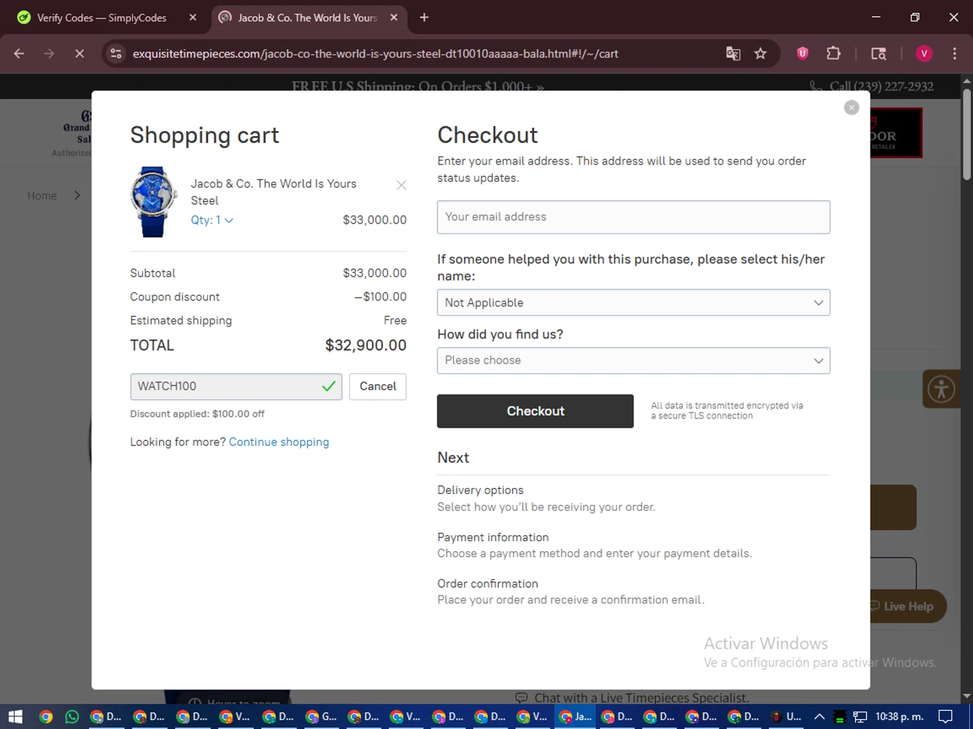This screenshot has width=973, height=729.
Task: Open the browser side panel search icon
Action: tap(878, 54)
